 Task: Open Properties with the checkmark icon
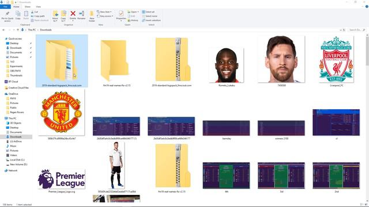tap(121, 14)
